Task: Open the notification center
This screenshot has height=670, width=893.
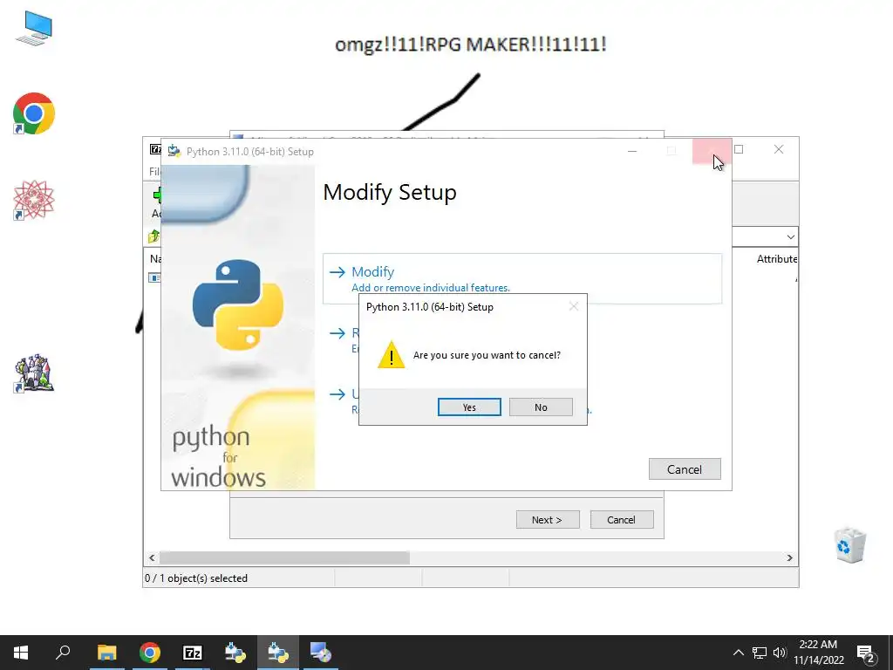Action: [866, 653]
